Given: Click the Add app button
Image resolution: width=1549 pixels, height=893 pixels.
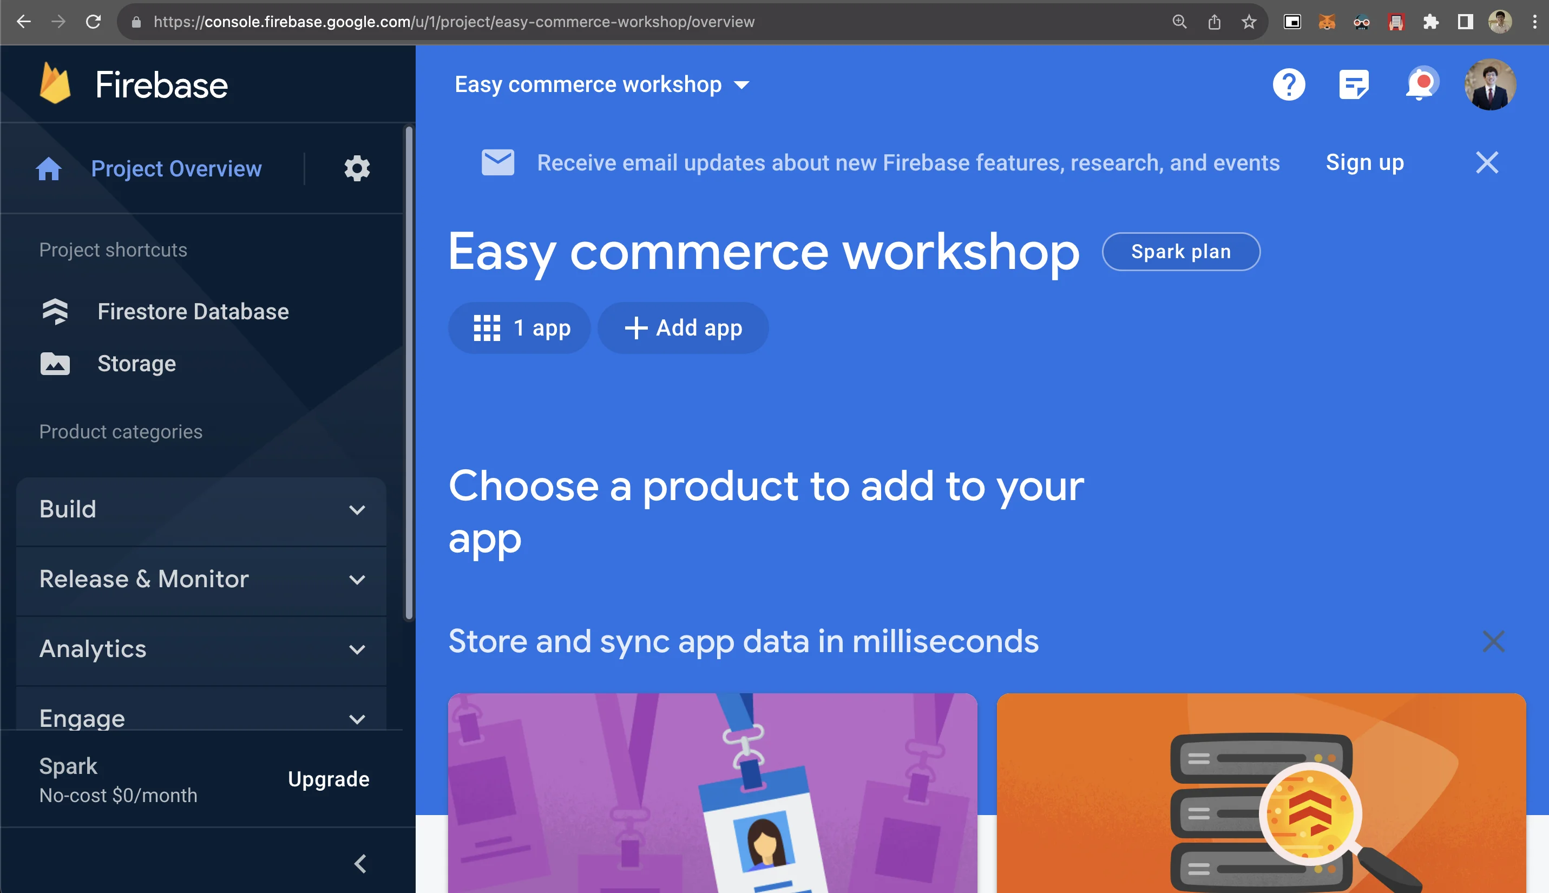Looking at the screenshot, I should click(x=682, y=328).
